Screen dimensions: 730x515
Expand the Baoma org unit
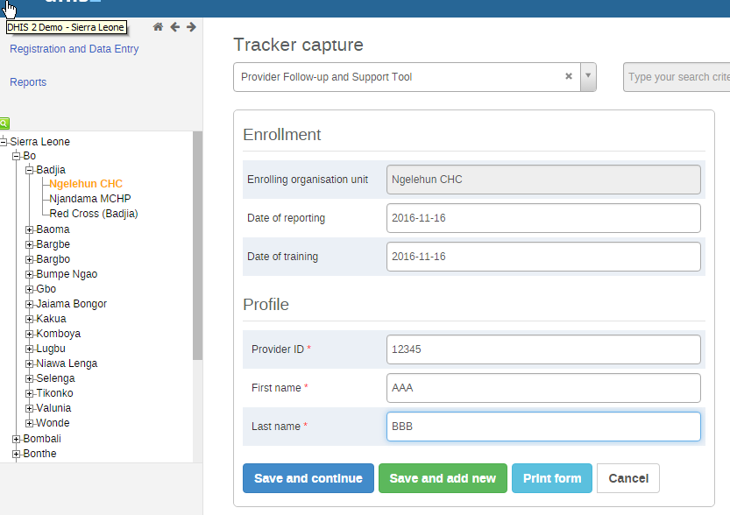click(30, 229)
